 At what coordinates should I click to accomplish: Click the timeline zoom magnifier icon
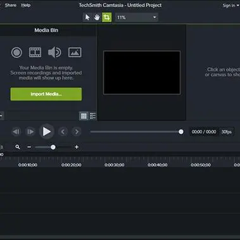click(x=18, y=147)
